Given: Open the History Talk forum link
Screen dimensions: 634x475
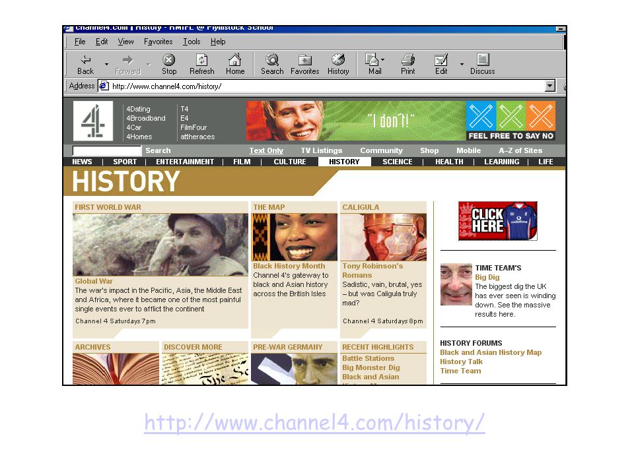Looking at the screenshot, I should click(462, 362).
